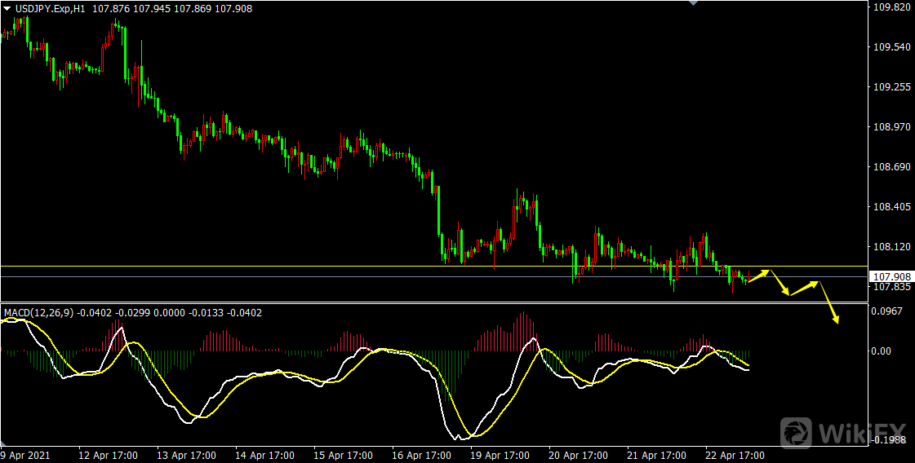The height and width of the screenshot is (463, 915).
Task: Click the 9 Apr 2021 date label
Action: 25,455
